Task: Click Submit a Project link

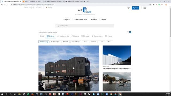Action: (29, 8)
